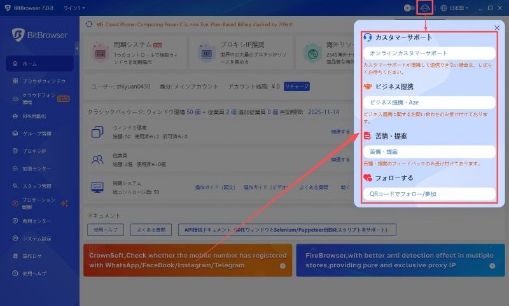Viewport: 509px width, 306px height.
Task: Click the RPA robot icon in sidebar
Action: [x=15, y=116]
